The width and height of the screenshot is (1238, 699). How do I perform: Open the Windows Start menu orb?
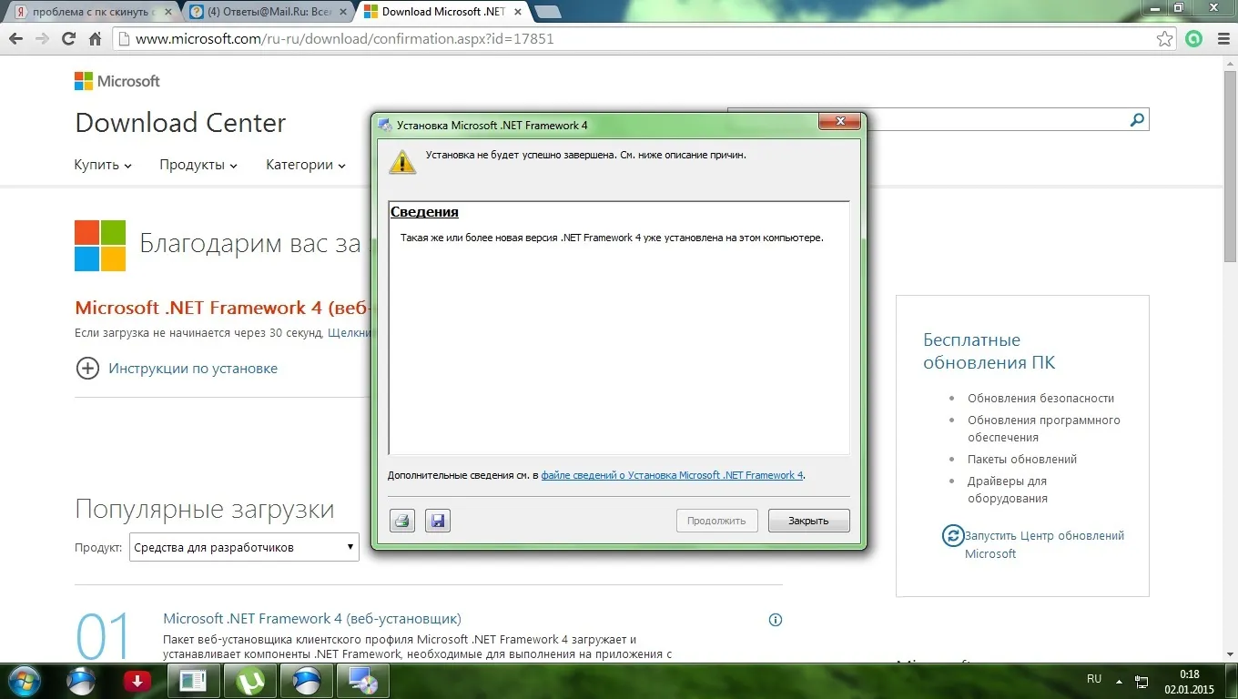click(x=25, y=680)
